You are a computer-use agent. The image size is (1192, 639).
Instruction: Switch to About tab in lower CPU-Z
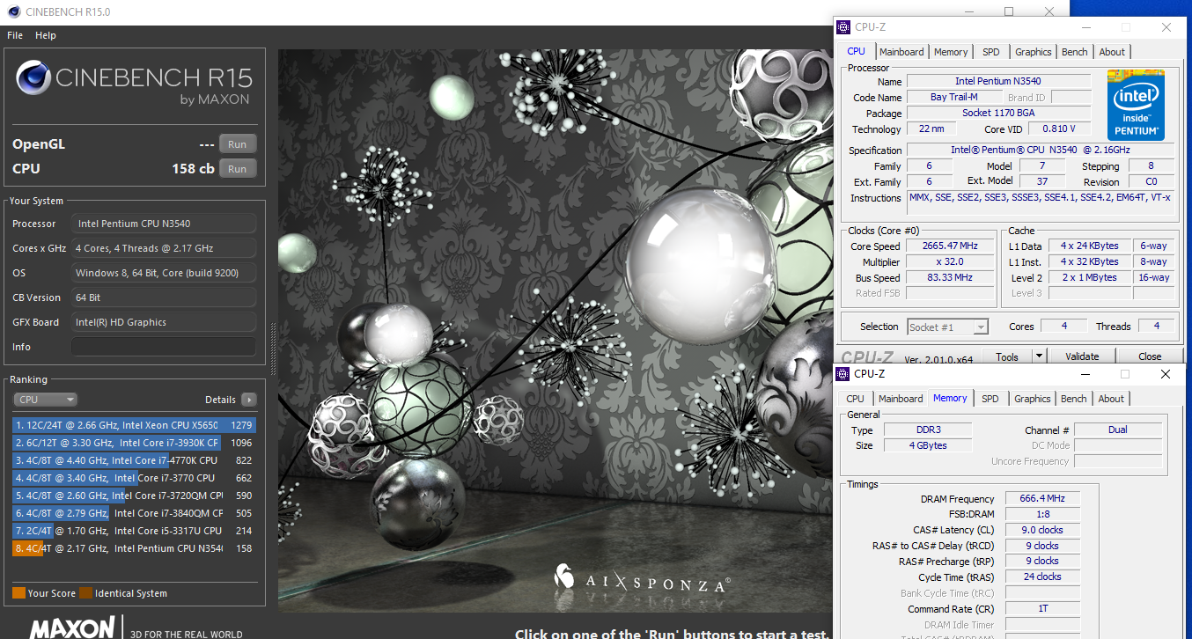1111,399
